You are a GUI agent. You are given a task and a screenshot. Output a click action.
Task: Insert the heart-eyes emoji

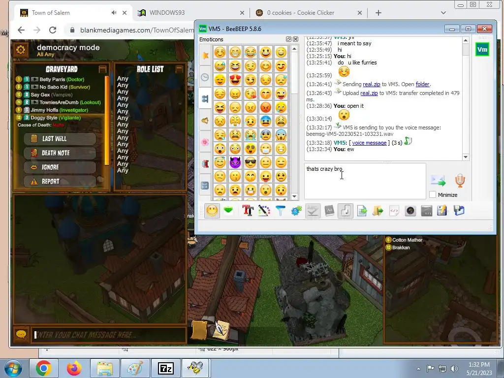pos(235,79)
